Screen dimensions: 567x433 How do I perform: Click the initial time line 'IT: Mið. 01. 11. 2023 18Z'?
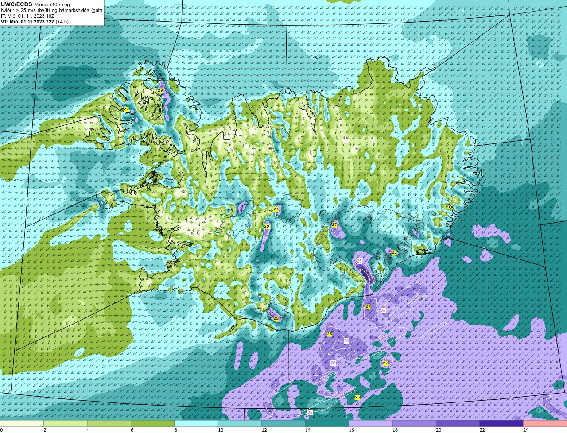pos(28,16)
